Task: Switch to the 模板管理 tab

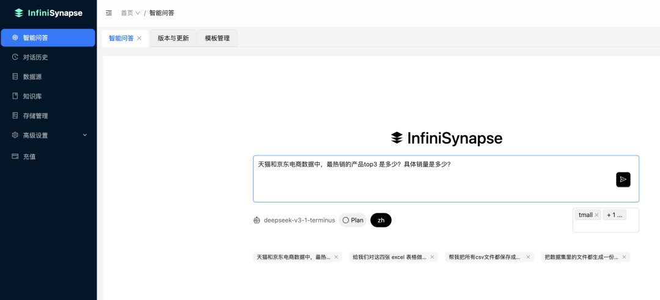Action: [217, 38]
